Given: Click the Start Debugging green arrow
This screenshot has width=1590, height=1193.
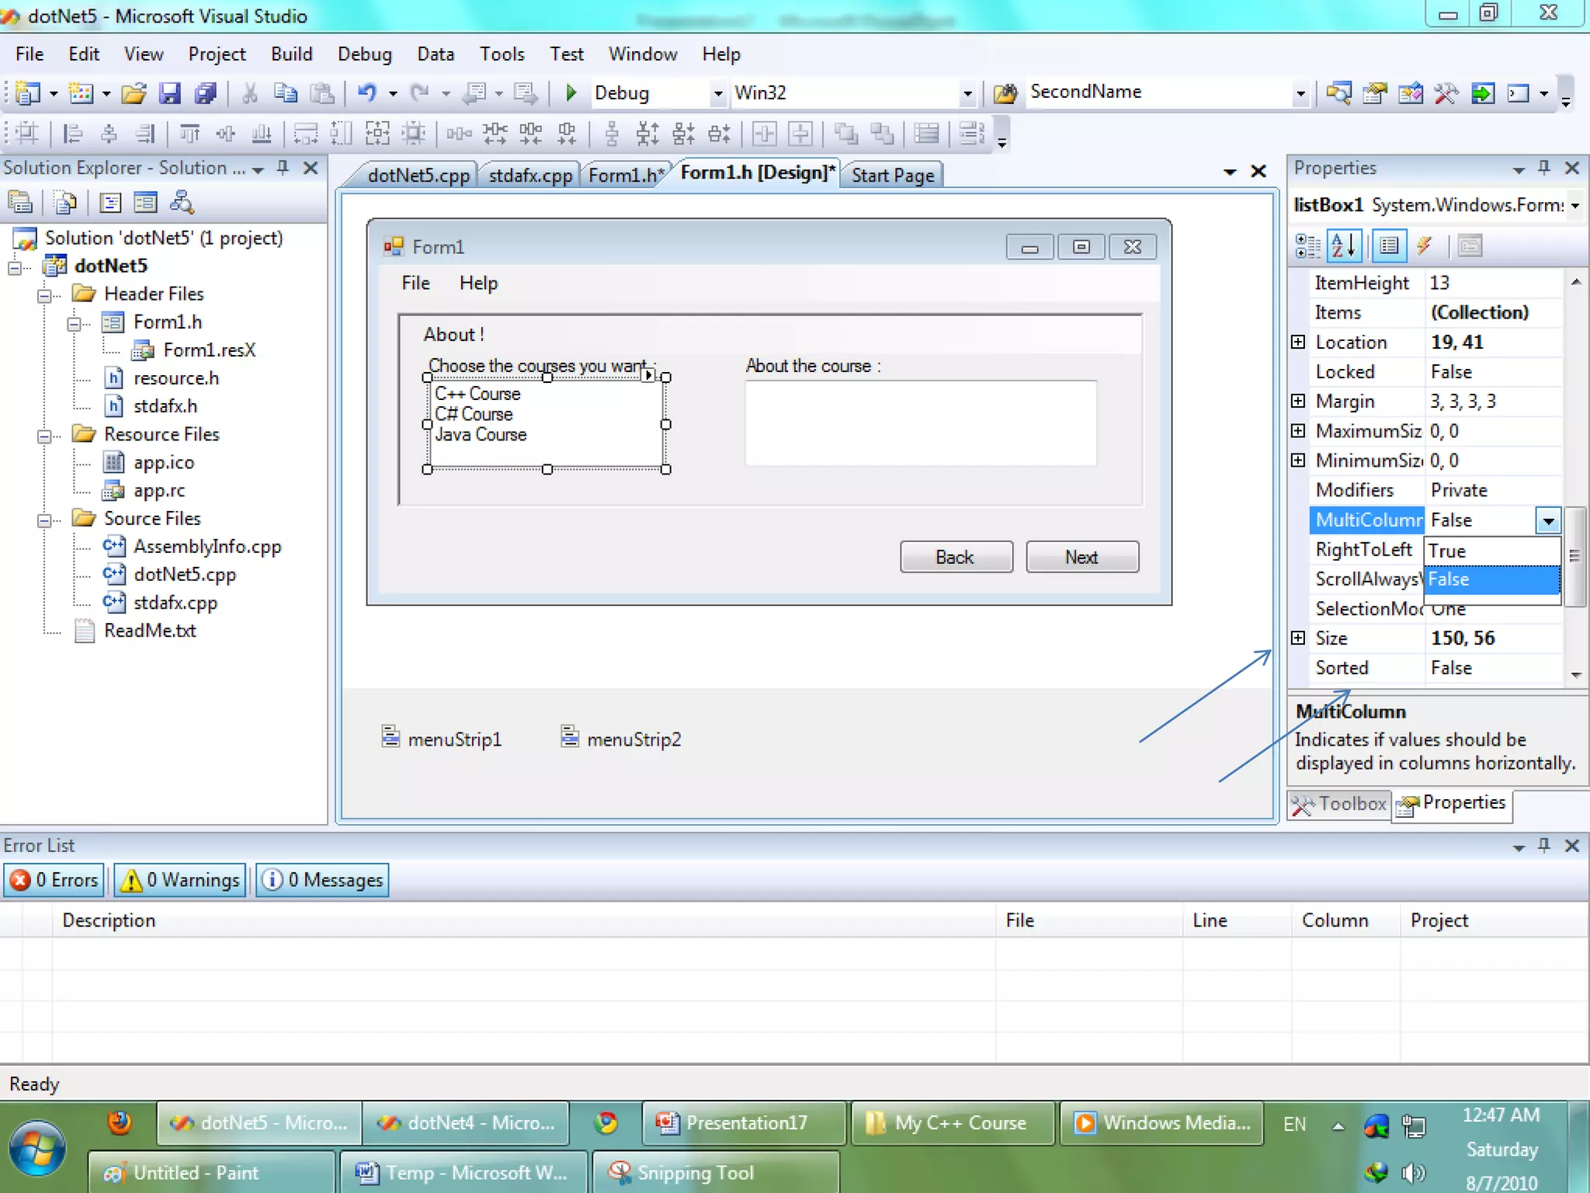Looking at the screenshot, I should coord(571,93).
